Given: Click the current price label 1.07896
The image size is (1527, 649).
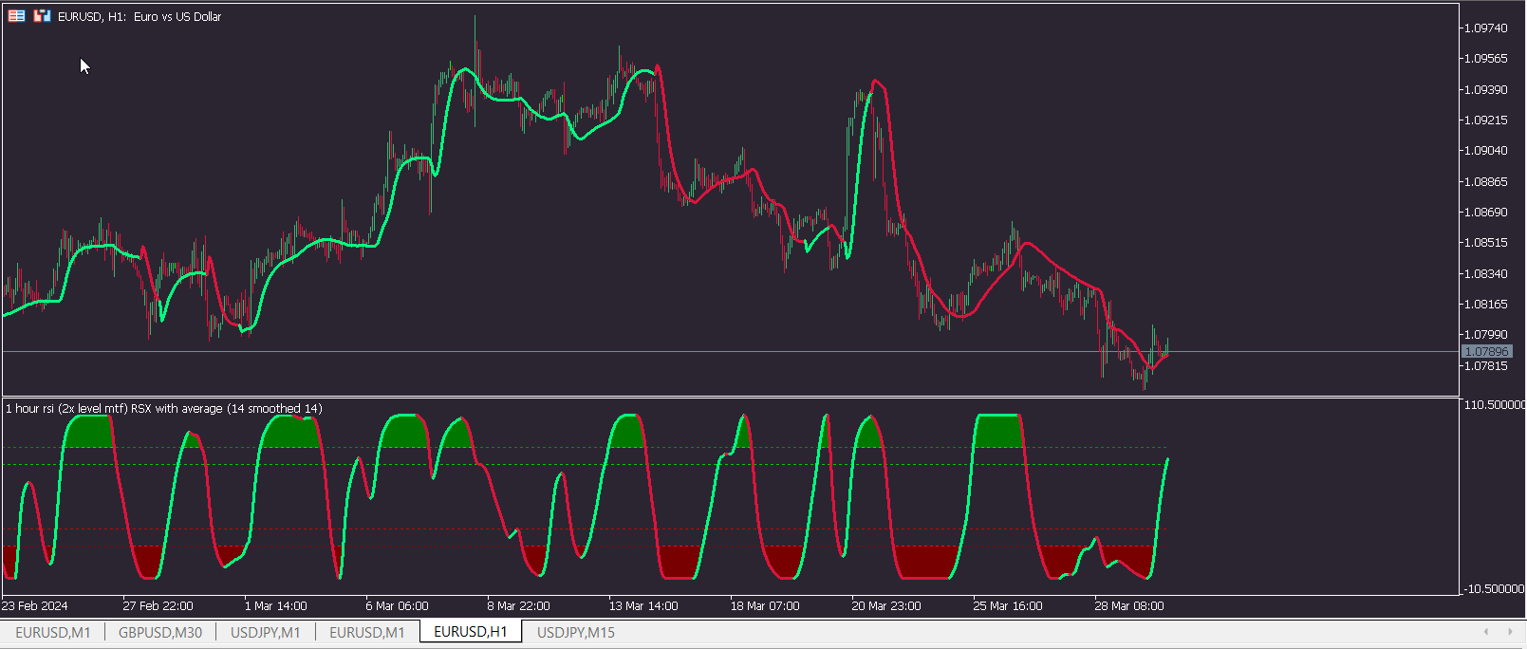Looking at the screenshot, I should click(1486, 352).
